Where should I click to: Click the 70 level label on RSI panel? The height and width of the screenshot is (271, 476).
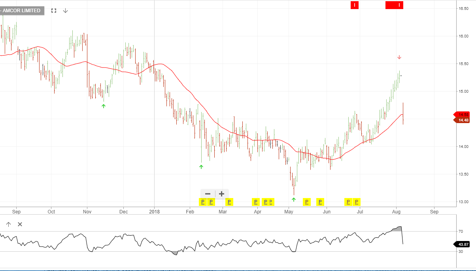(461, 231)
